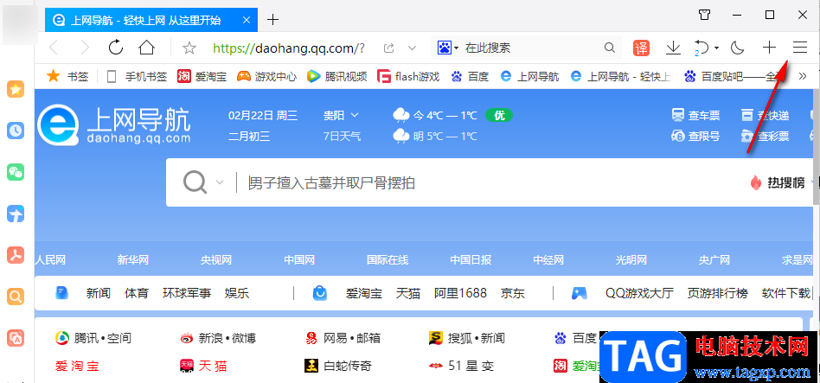Screen dimensions: 820x383
Task: Close the 上网导航 tab
Action: [x=247, y=21]
